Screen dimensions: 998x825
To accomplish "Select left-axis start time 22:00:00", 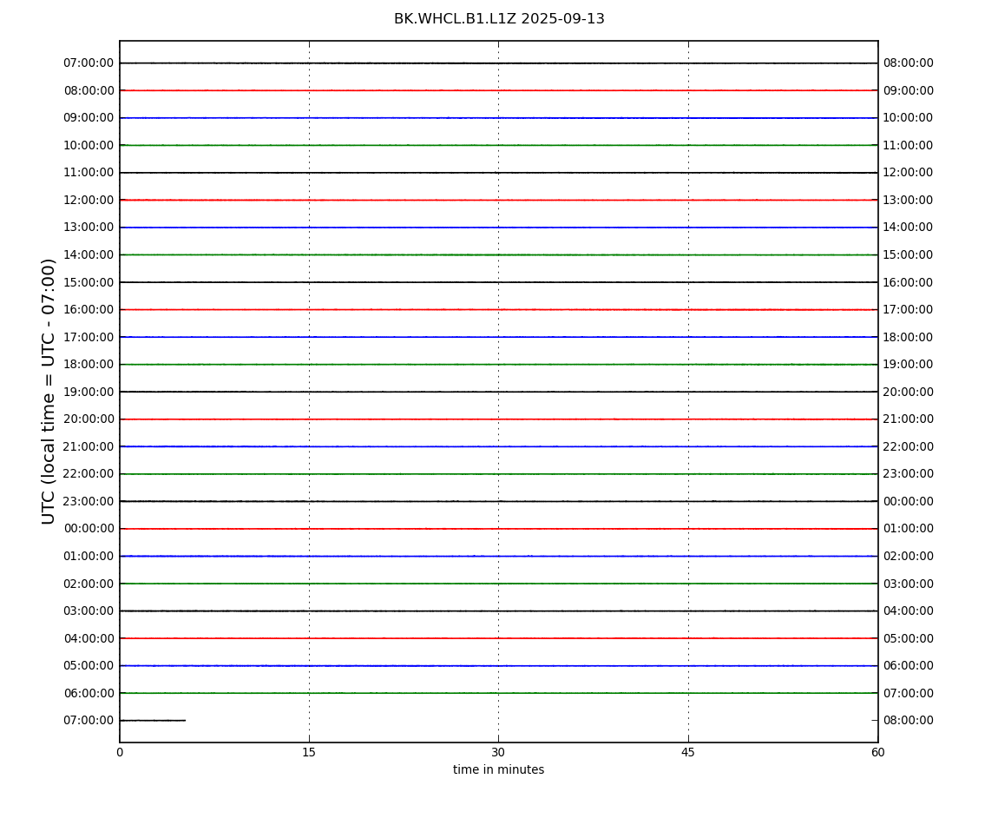I will coord(89,474).
